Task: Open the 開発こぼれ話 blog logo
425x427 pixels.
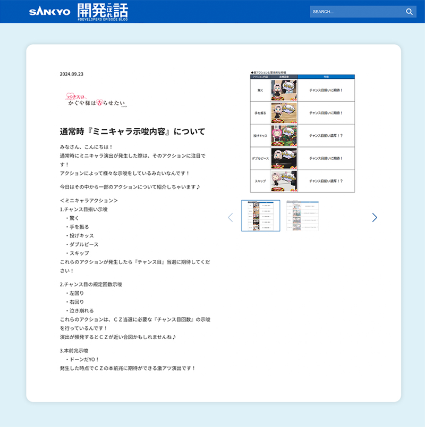Action: (103, 12)
